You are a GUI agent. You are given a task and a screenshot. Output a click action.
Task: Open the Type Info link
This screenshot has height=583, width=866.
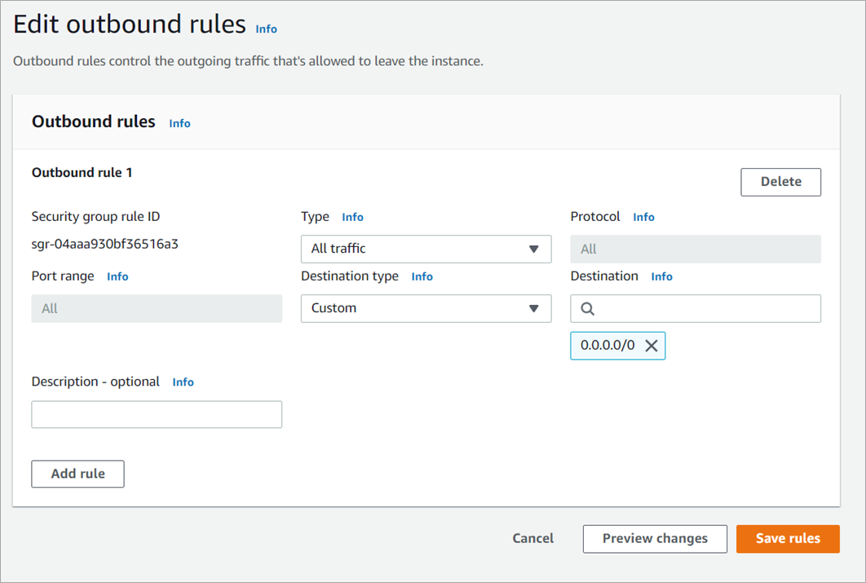352,218
